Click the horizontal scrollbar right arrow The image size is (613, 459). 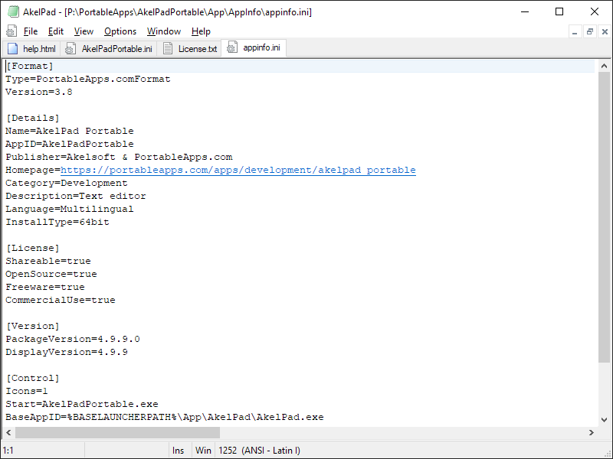[x=592, y=432]
